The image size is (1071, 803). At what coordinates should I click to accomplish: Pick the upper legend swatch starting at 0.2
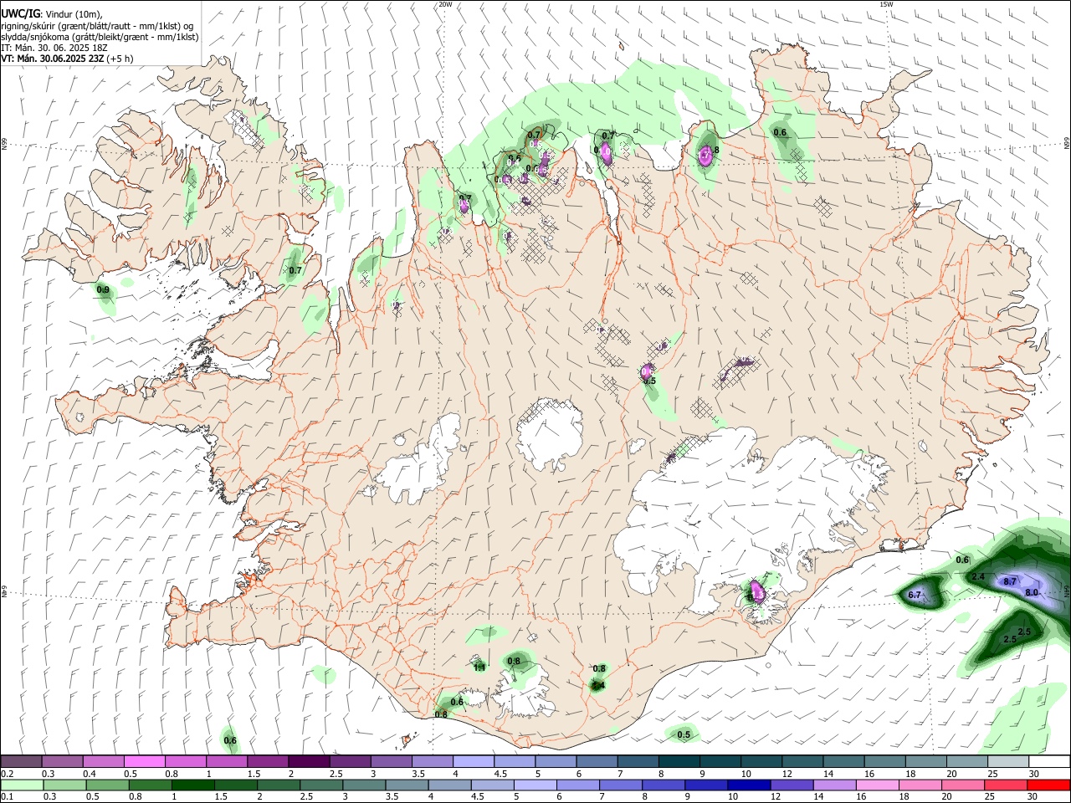[x=21, y=761]
